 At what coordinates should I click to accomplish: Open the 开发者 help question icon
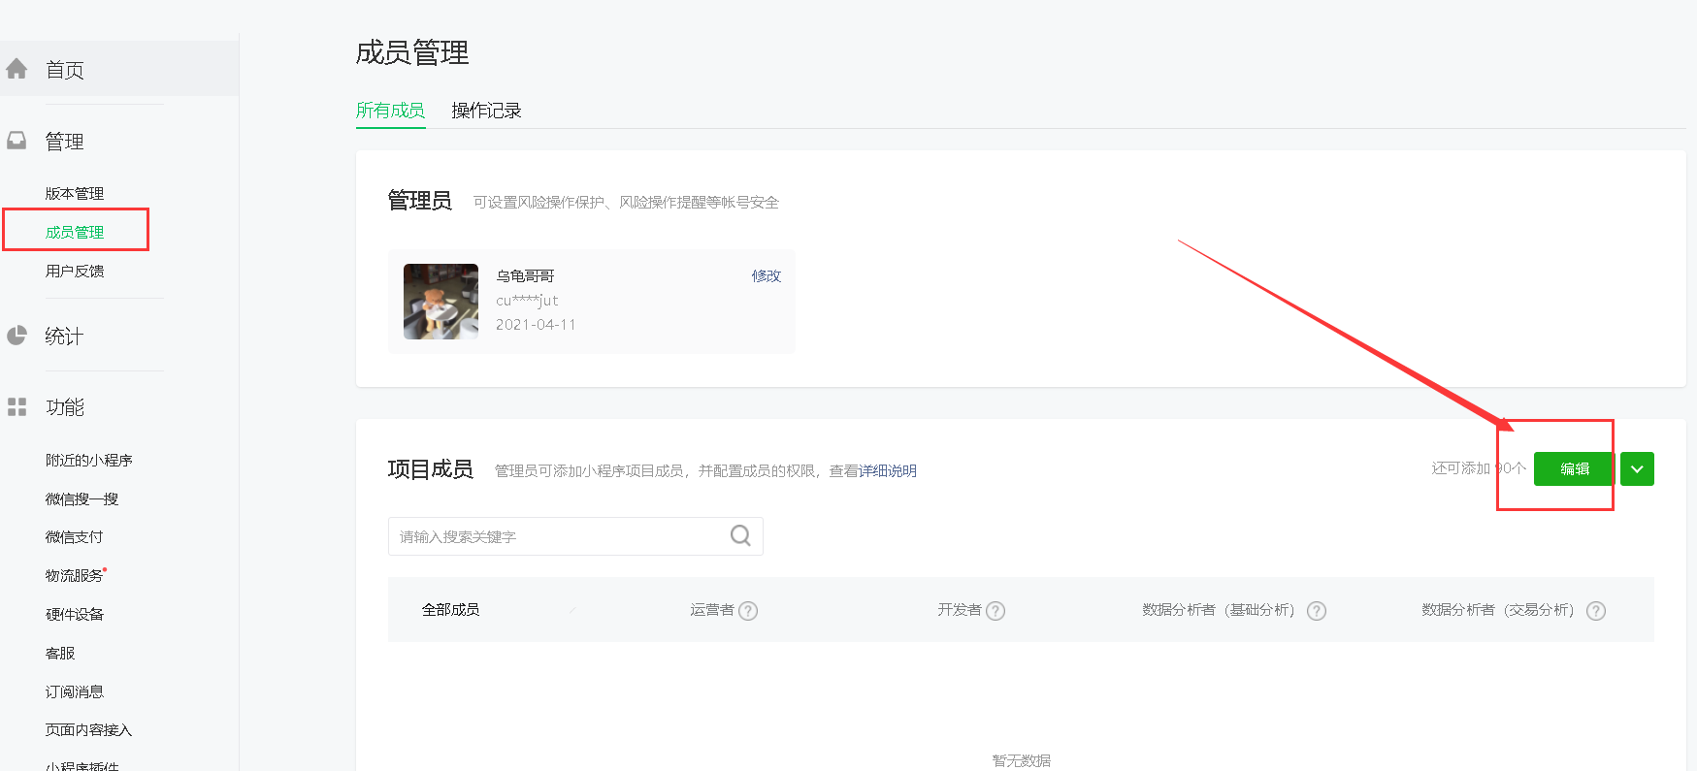(x=995, y=611)
